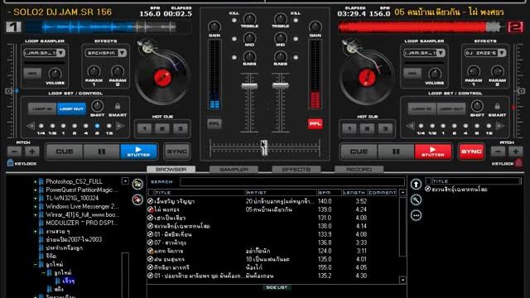The width and height of the screenshot is (530, 298).
Task: Click the deck 1 number badge
Action: [x=13, y=26]
